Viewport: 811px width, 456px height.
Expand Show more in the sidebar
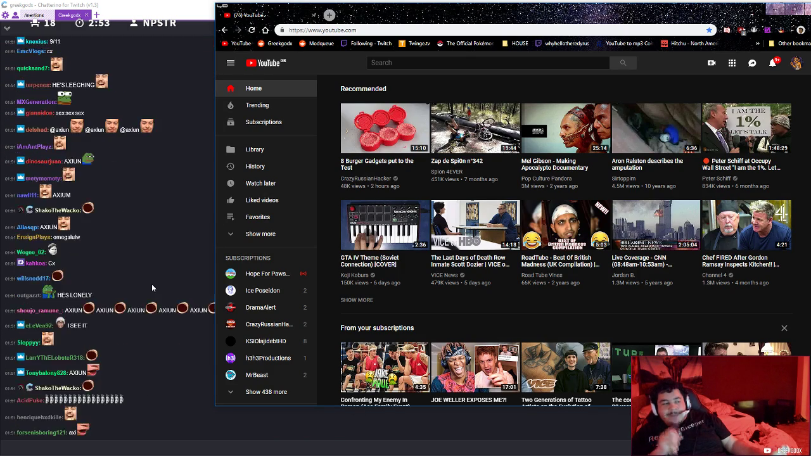click(266, 234)
